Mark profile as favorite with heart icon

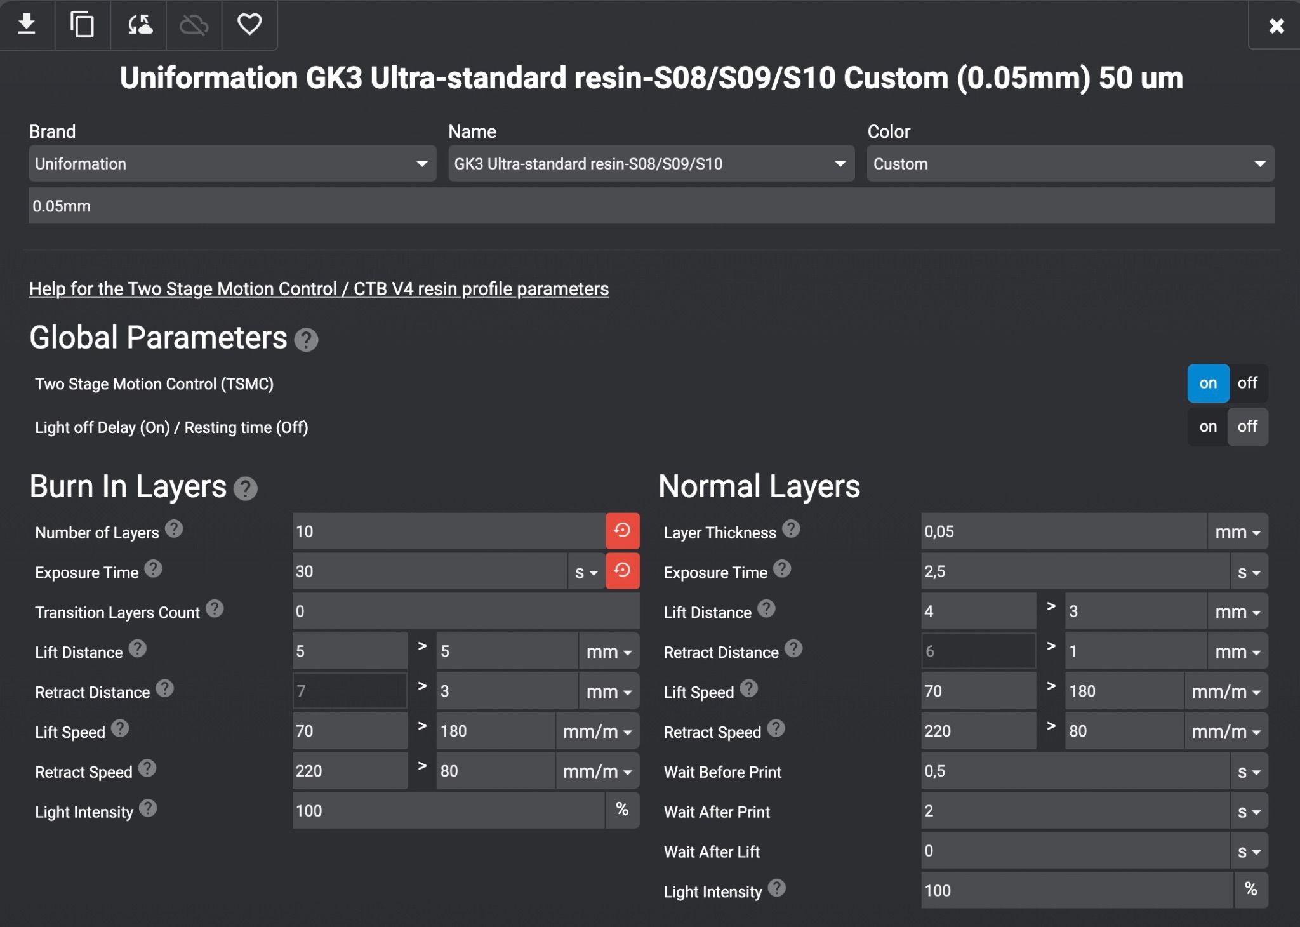[x=249, y=25]
